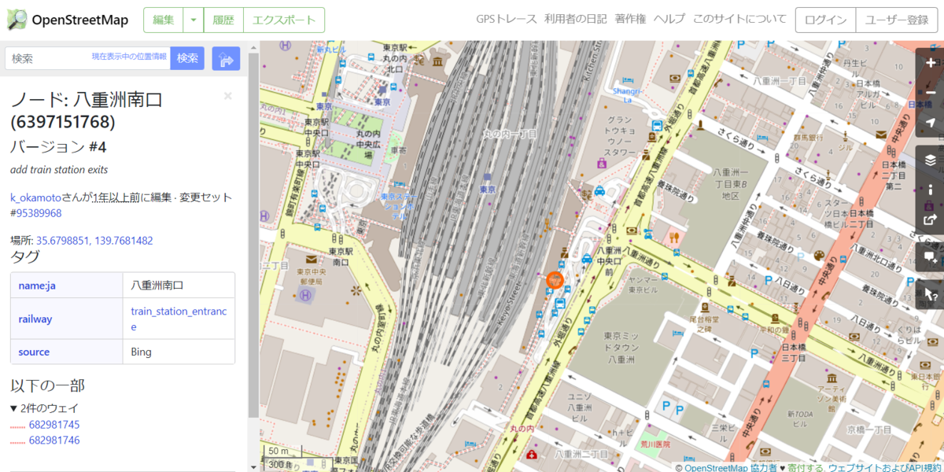Click the バージョン #4 heading
This screenshot has height=472, width=944.
pyautogui.click(x=59, y=146)
